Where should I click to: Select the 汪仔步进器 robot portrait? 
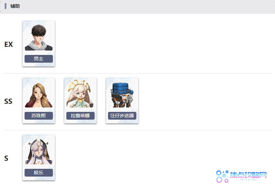(x=122, y=94)
